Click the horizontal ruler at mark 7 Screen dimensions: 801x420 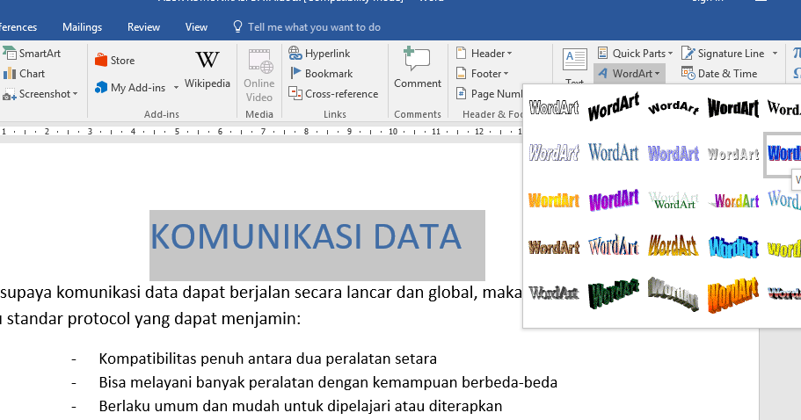point(263,132)
